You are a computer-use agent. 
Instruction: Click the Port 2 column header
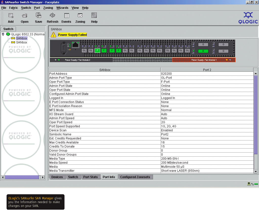pyautogui.click(x=207, y=70)
